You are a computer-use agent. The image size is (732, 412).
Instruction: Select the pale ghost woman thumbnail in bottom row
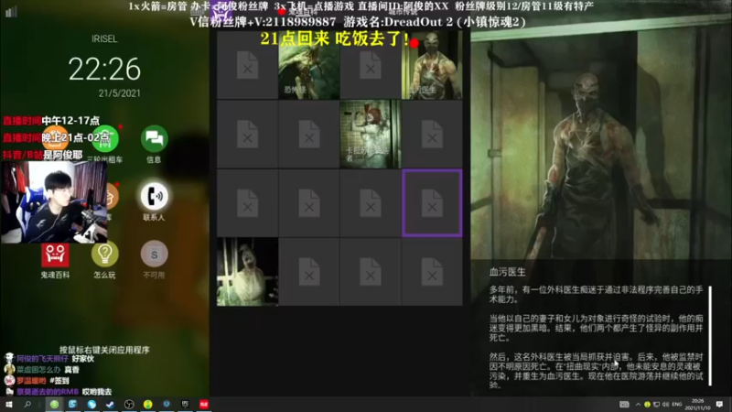[x=247, y=272]
